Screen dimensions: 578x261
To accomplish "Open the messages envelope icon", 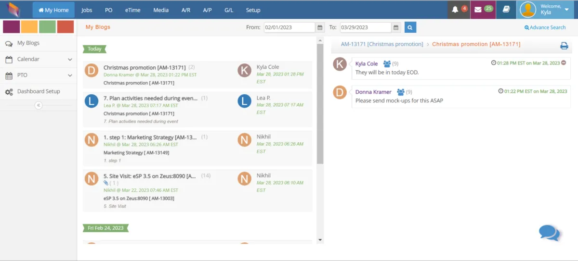I will click(478, 10).
